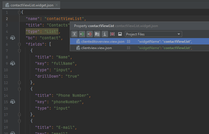
Task: Click line number 2 in the gutter
Action: click(x=7, y=19)
